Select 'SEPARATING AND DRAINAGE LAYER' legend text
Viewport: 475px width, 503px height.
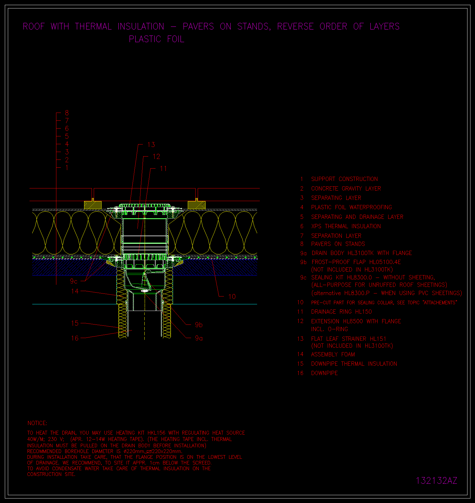tap(357, 217)
